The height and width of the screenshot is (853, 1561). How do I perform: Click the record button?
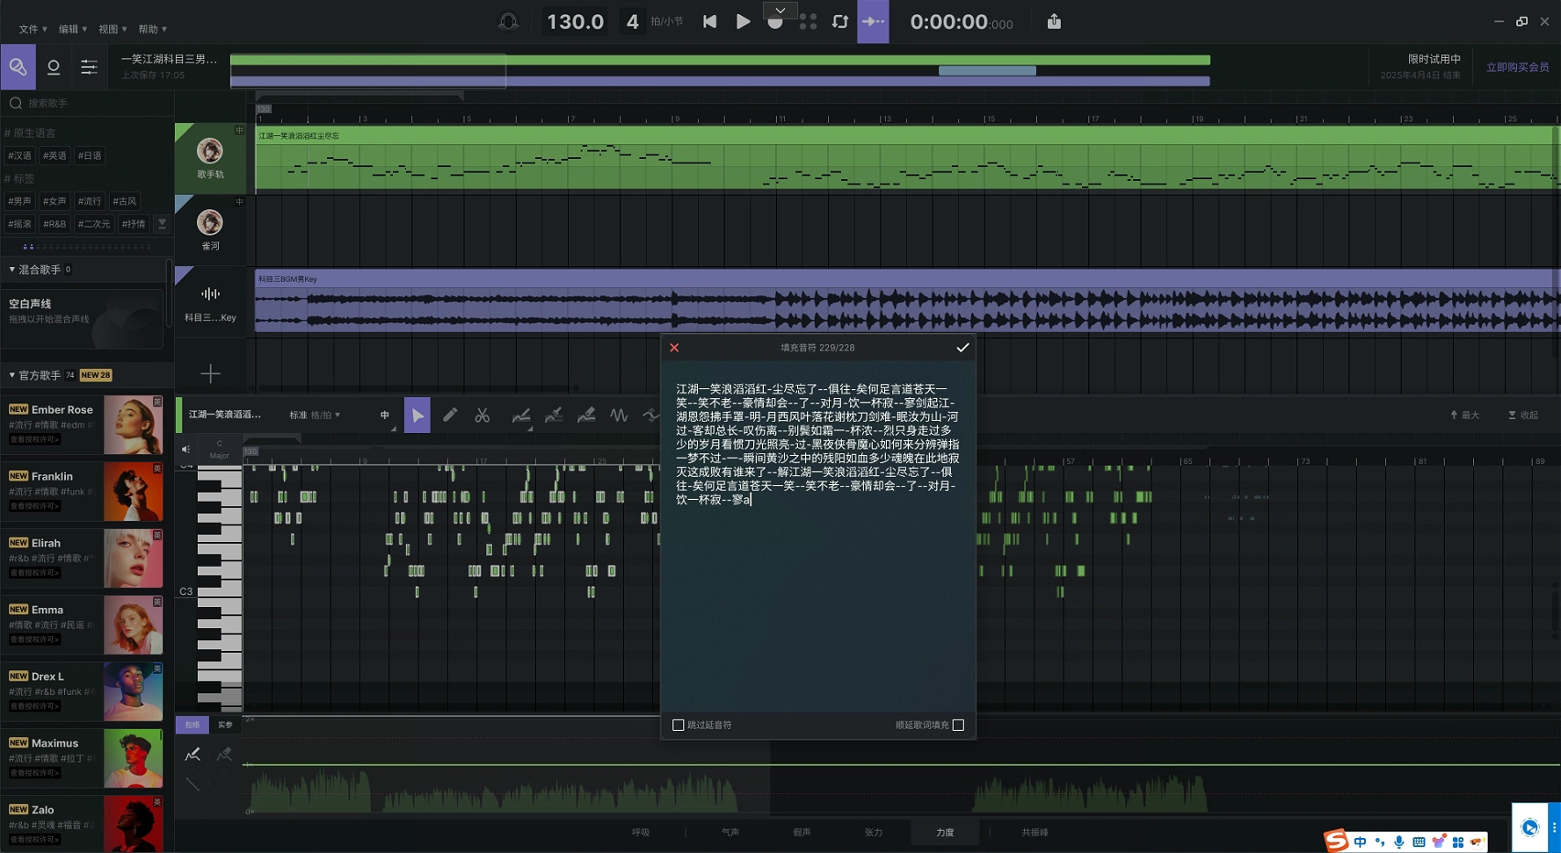click(775, 24)
